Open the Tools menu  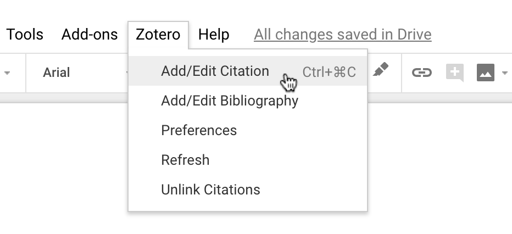point(25,35)
